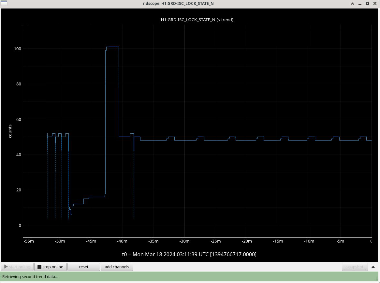Screen dimensions: 380x283
Task: Open the add channels dialog
Action: coord(117,267)
